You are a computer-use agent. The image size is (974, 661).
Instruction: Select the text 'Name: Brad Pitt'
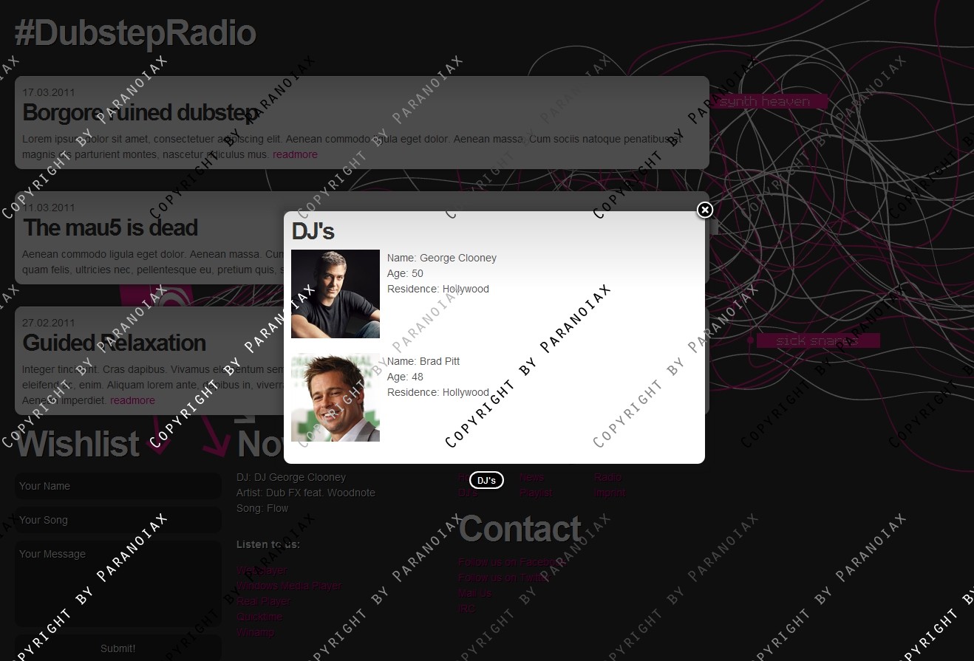click(x=423, y=361)
